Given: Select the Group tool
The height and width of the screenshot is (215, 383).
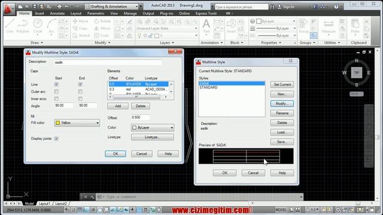Looking at the screenshot, I should 303,26.
